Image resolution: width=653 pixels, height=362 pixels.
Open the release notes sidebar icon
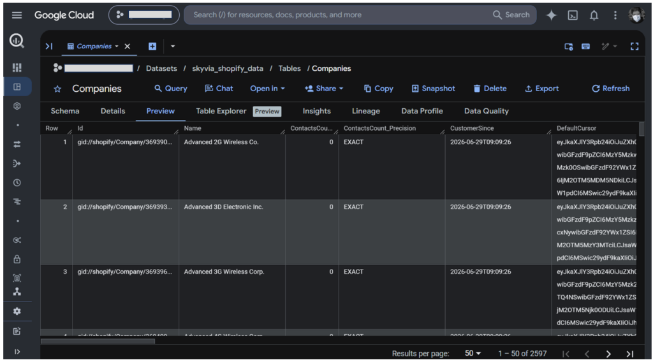tap(17, 331)
